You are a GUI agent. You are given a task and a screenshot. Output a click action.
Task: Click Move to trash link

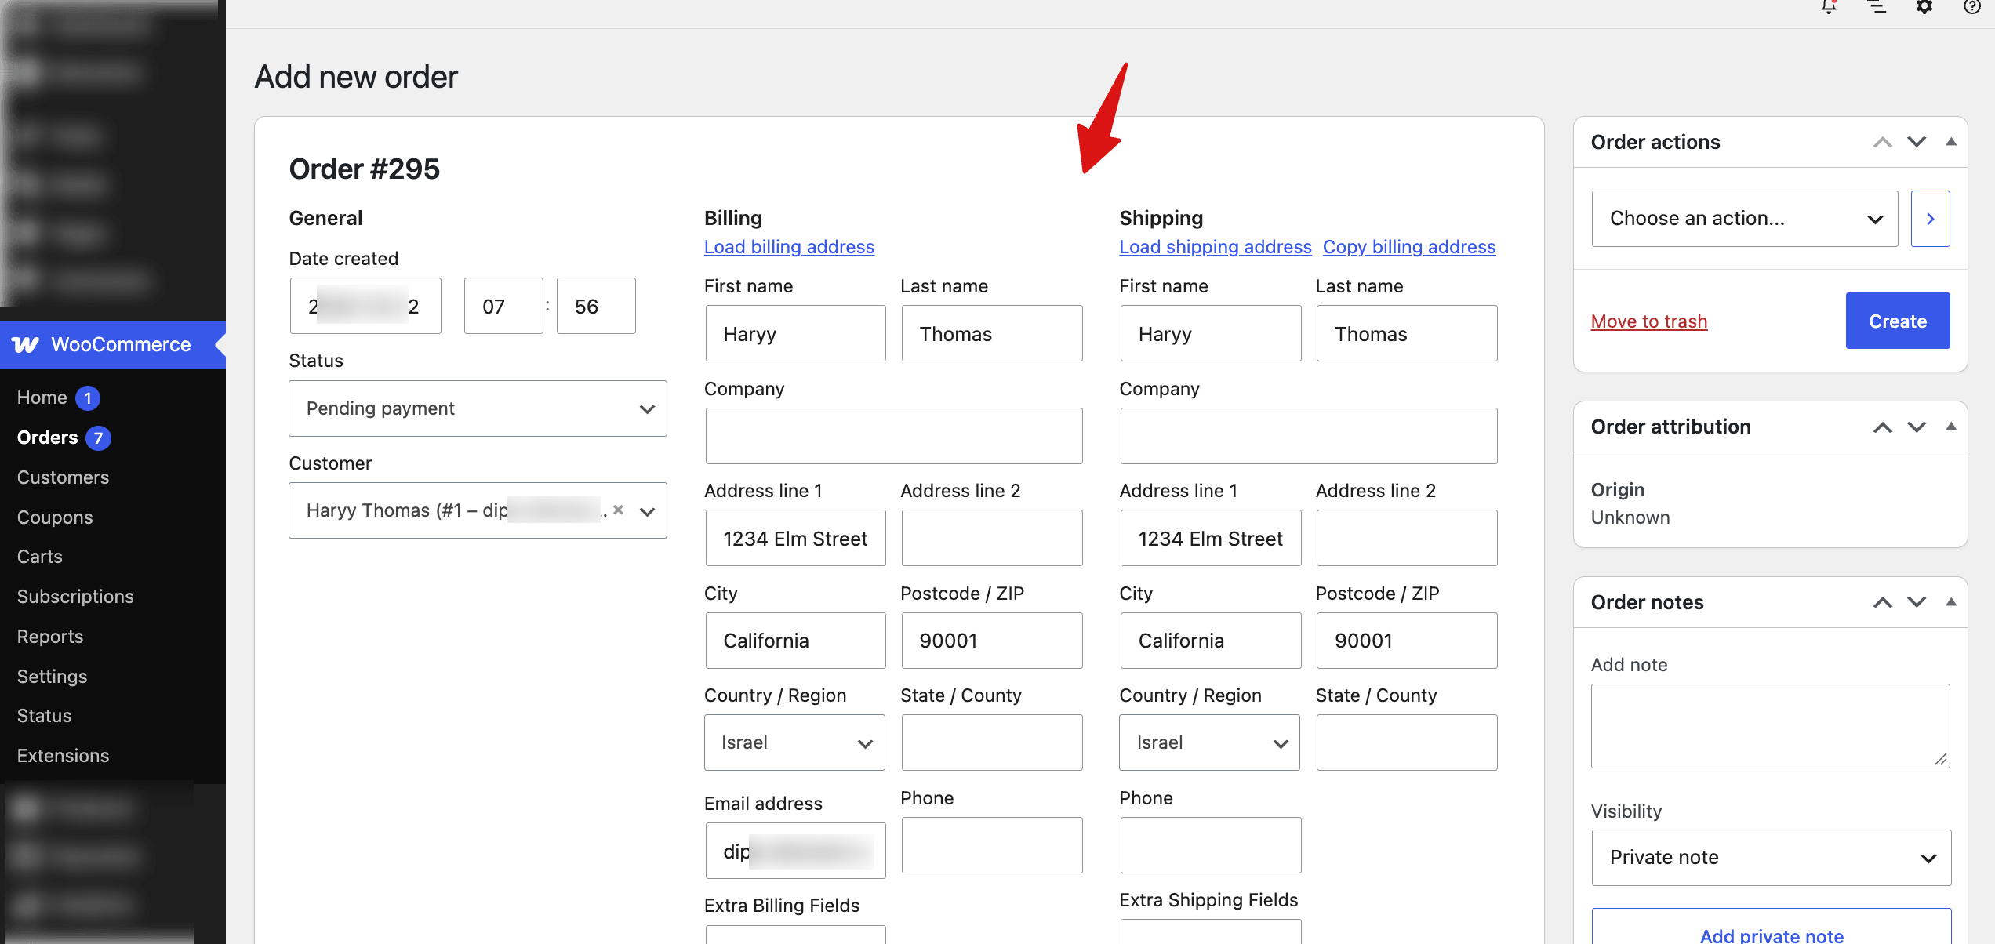click(1649, 321)
